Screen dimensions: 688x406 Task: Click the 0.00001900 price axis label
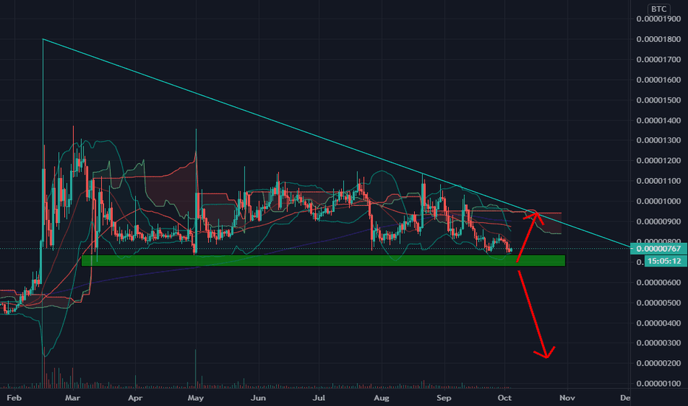(x=658, y=19)
